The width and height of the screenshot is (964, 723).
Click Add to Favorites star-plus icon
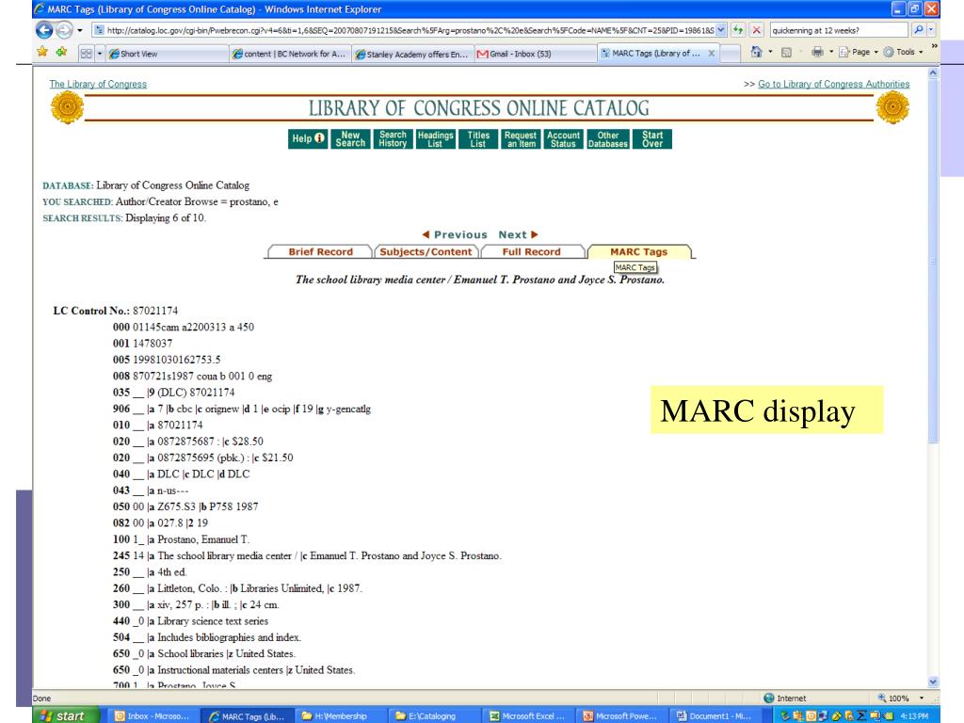61,52
